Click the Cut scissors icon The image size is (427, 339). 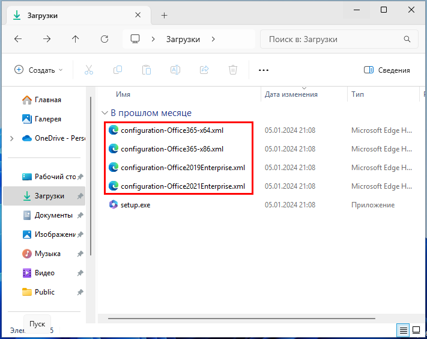89,70
